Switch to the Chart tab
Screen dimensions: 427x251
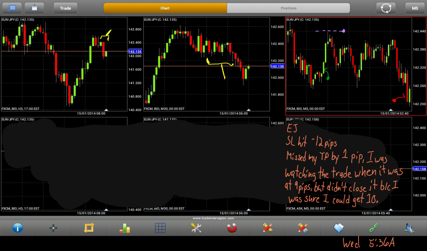pyautogui.click(x=165, y=8)
